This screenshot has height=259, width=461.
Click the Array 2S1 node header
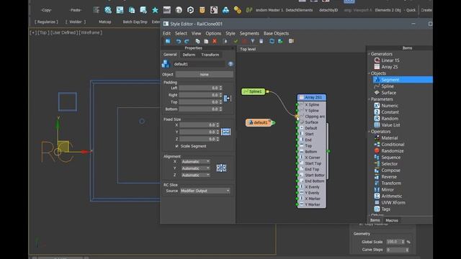312,97
